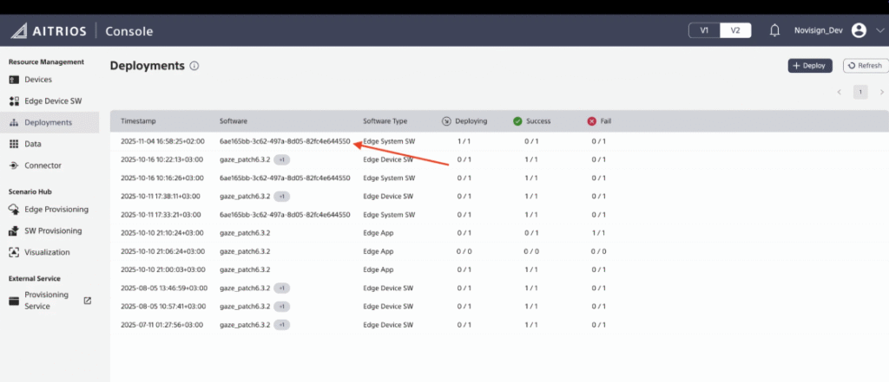Open Edge Device SW in sidebar
889x382 pixels.
pyautogui.click(x=52, y=101)
